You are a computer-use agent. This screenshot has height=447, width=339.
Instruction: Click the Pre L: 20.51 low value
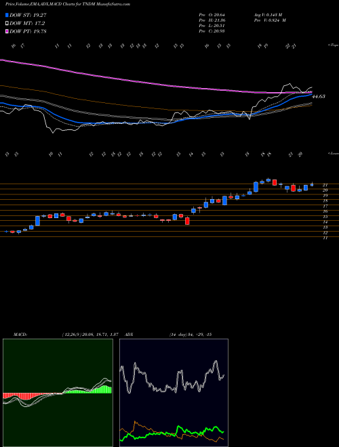pos(212,26)
